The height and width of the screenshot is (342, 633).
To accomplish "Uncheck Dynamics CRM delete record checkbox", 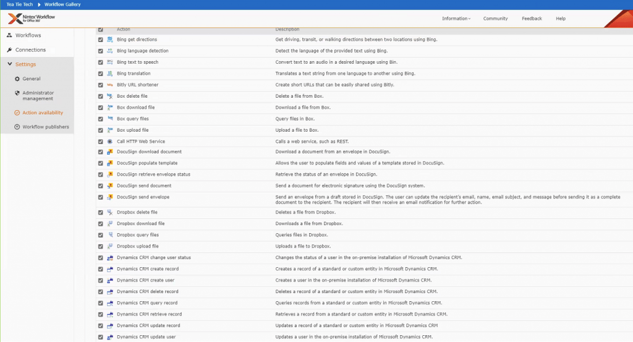I will pos(101,291).
